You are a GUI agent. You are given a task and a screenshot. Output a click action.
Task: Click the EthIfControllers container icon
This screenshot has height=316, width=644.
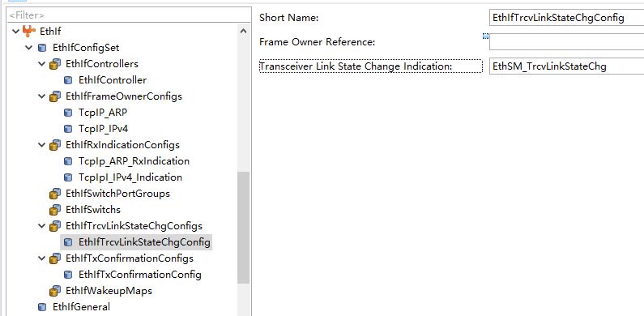click(x=55, y=64)
